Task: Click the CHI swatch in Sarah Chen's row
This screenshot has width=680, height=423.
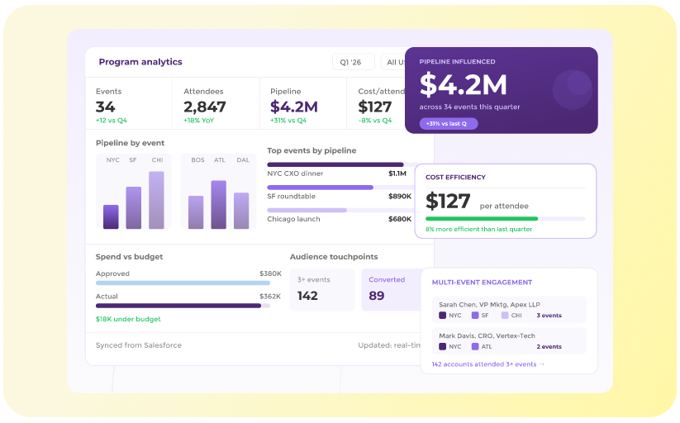Action: pyautogui.click(x=505, y=316)
